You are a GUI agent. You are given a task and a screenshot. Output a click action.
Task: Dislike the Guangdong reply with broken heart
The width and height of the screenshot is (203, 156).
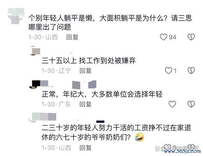(x=191, y=104)
